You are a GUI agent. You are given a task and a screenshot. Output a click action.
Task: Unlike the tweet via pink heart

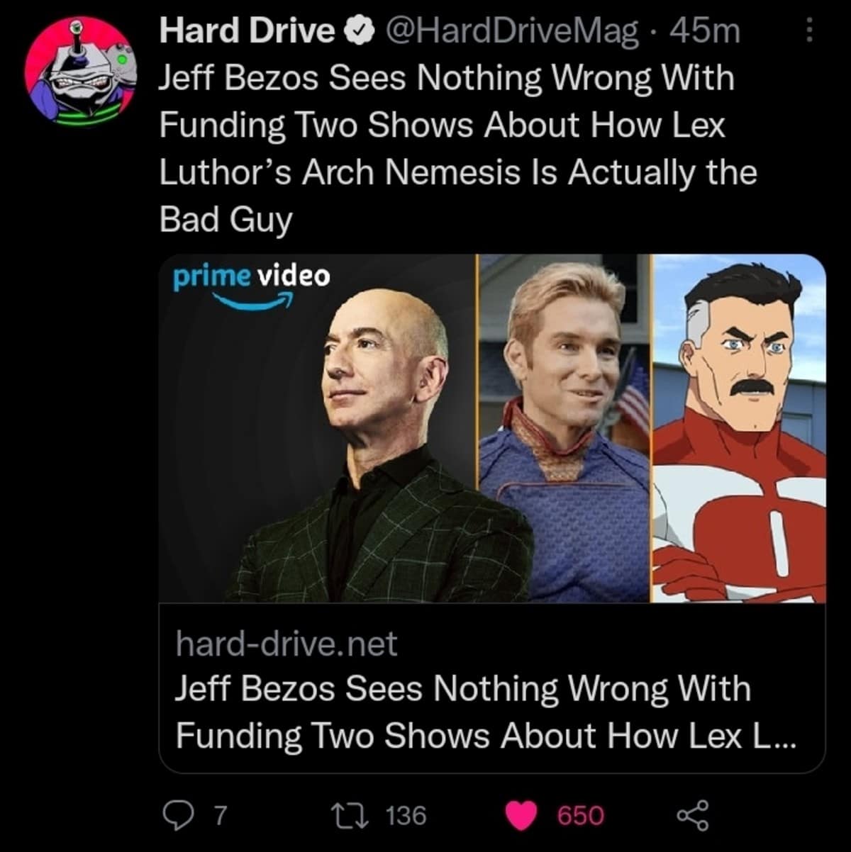pyautogui.click(x=522, y=816)
